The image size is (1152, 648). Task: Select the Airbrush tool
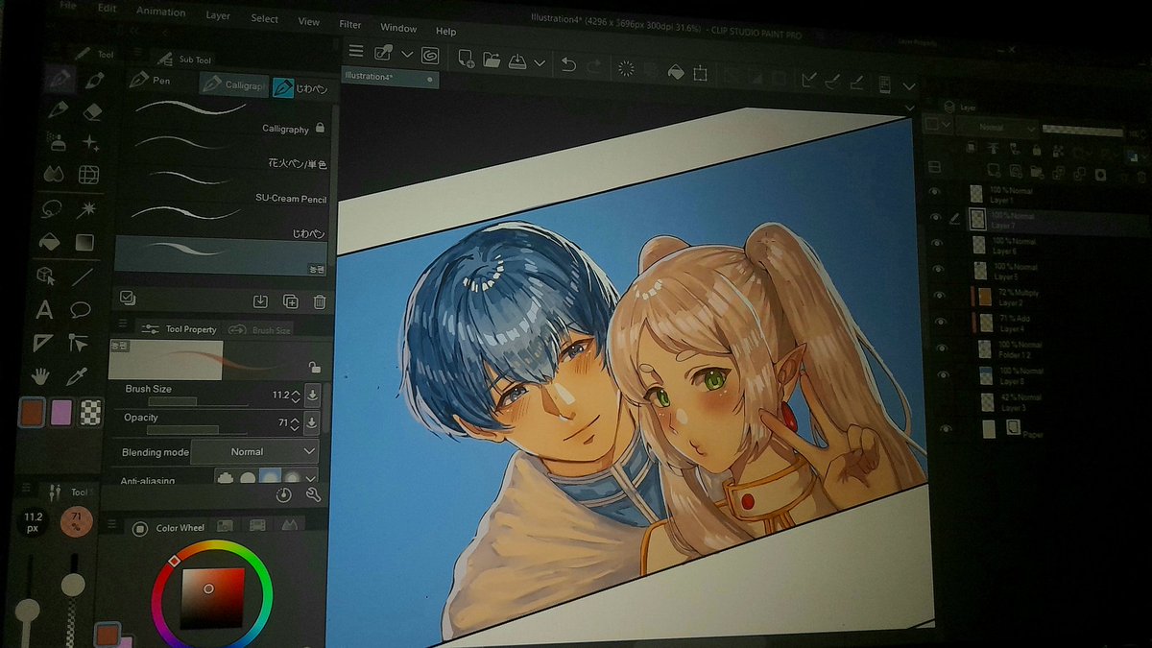pyautogui.click(x=58, y=143)
